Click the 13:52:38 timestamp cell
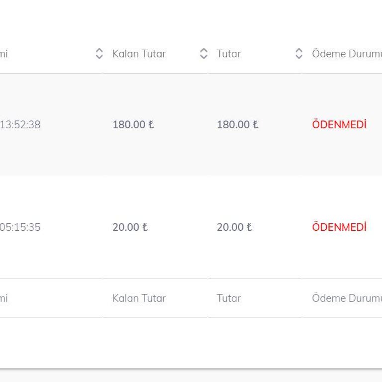 point(20,125)
